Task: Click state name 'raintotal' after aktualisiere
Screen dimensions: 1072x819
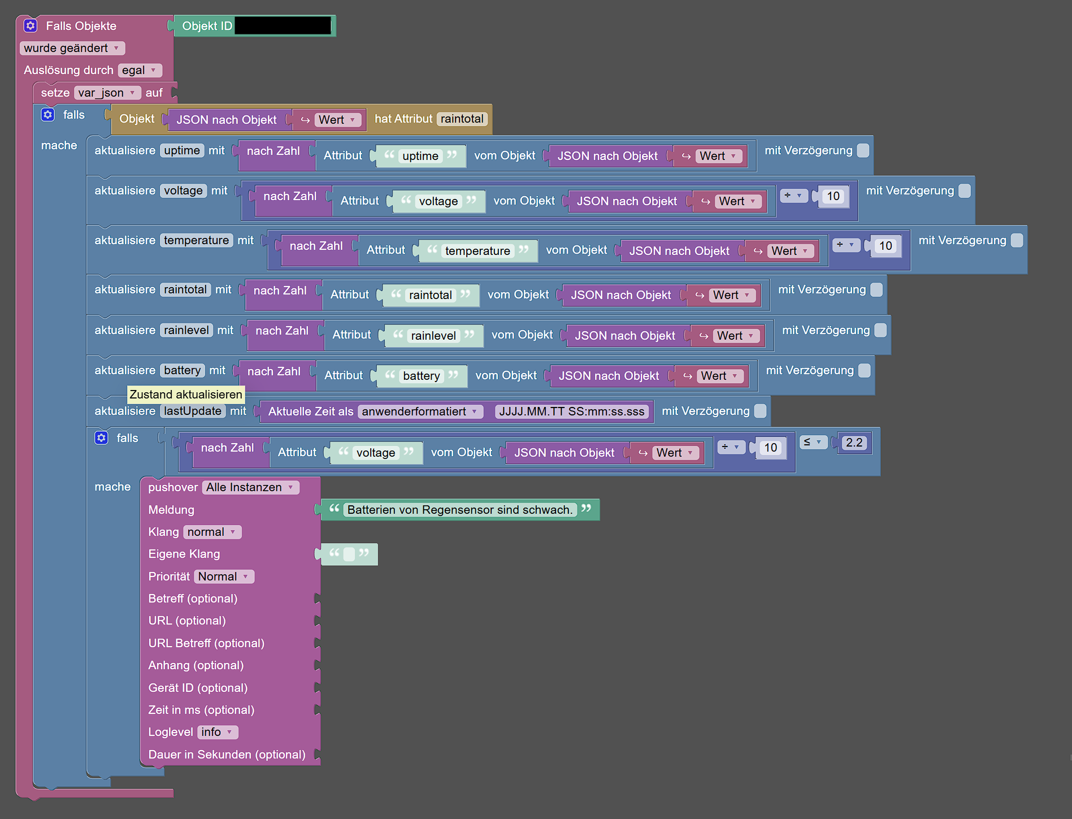Action: (x=185, y=289)
